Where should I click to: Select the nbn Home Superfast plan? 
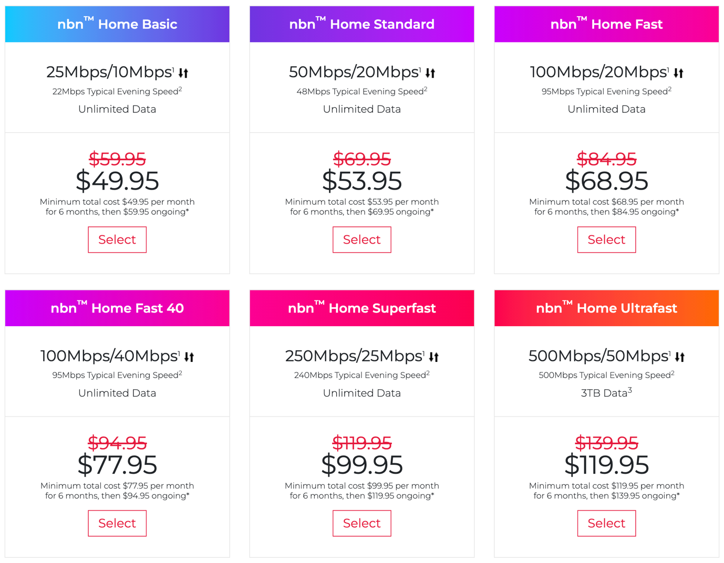click(362, 523)
